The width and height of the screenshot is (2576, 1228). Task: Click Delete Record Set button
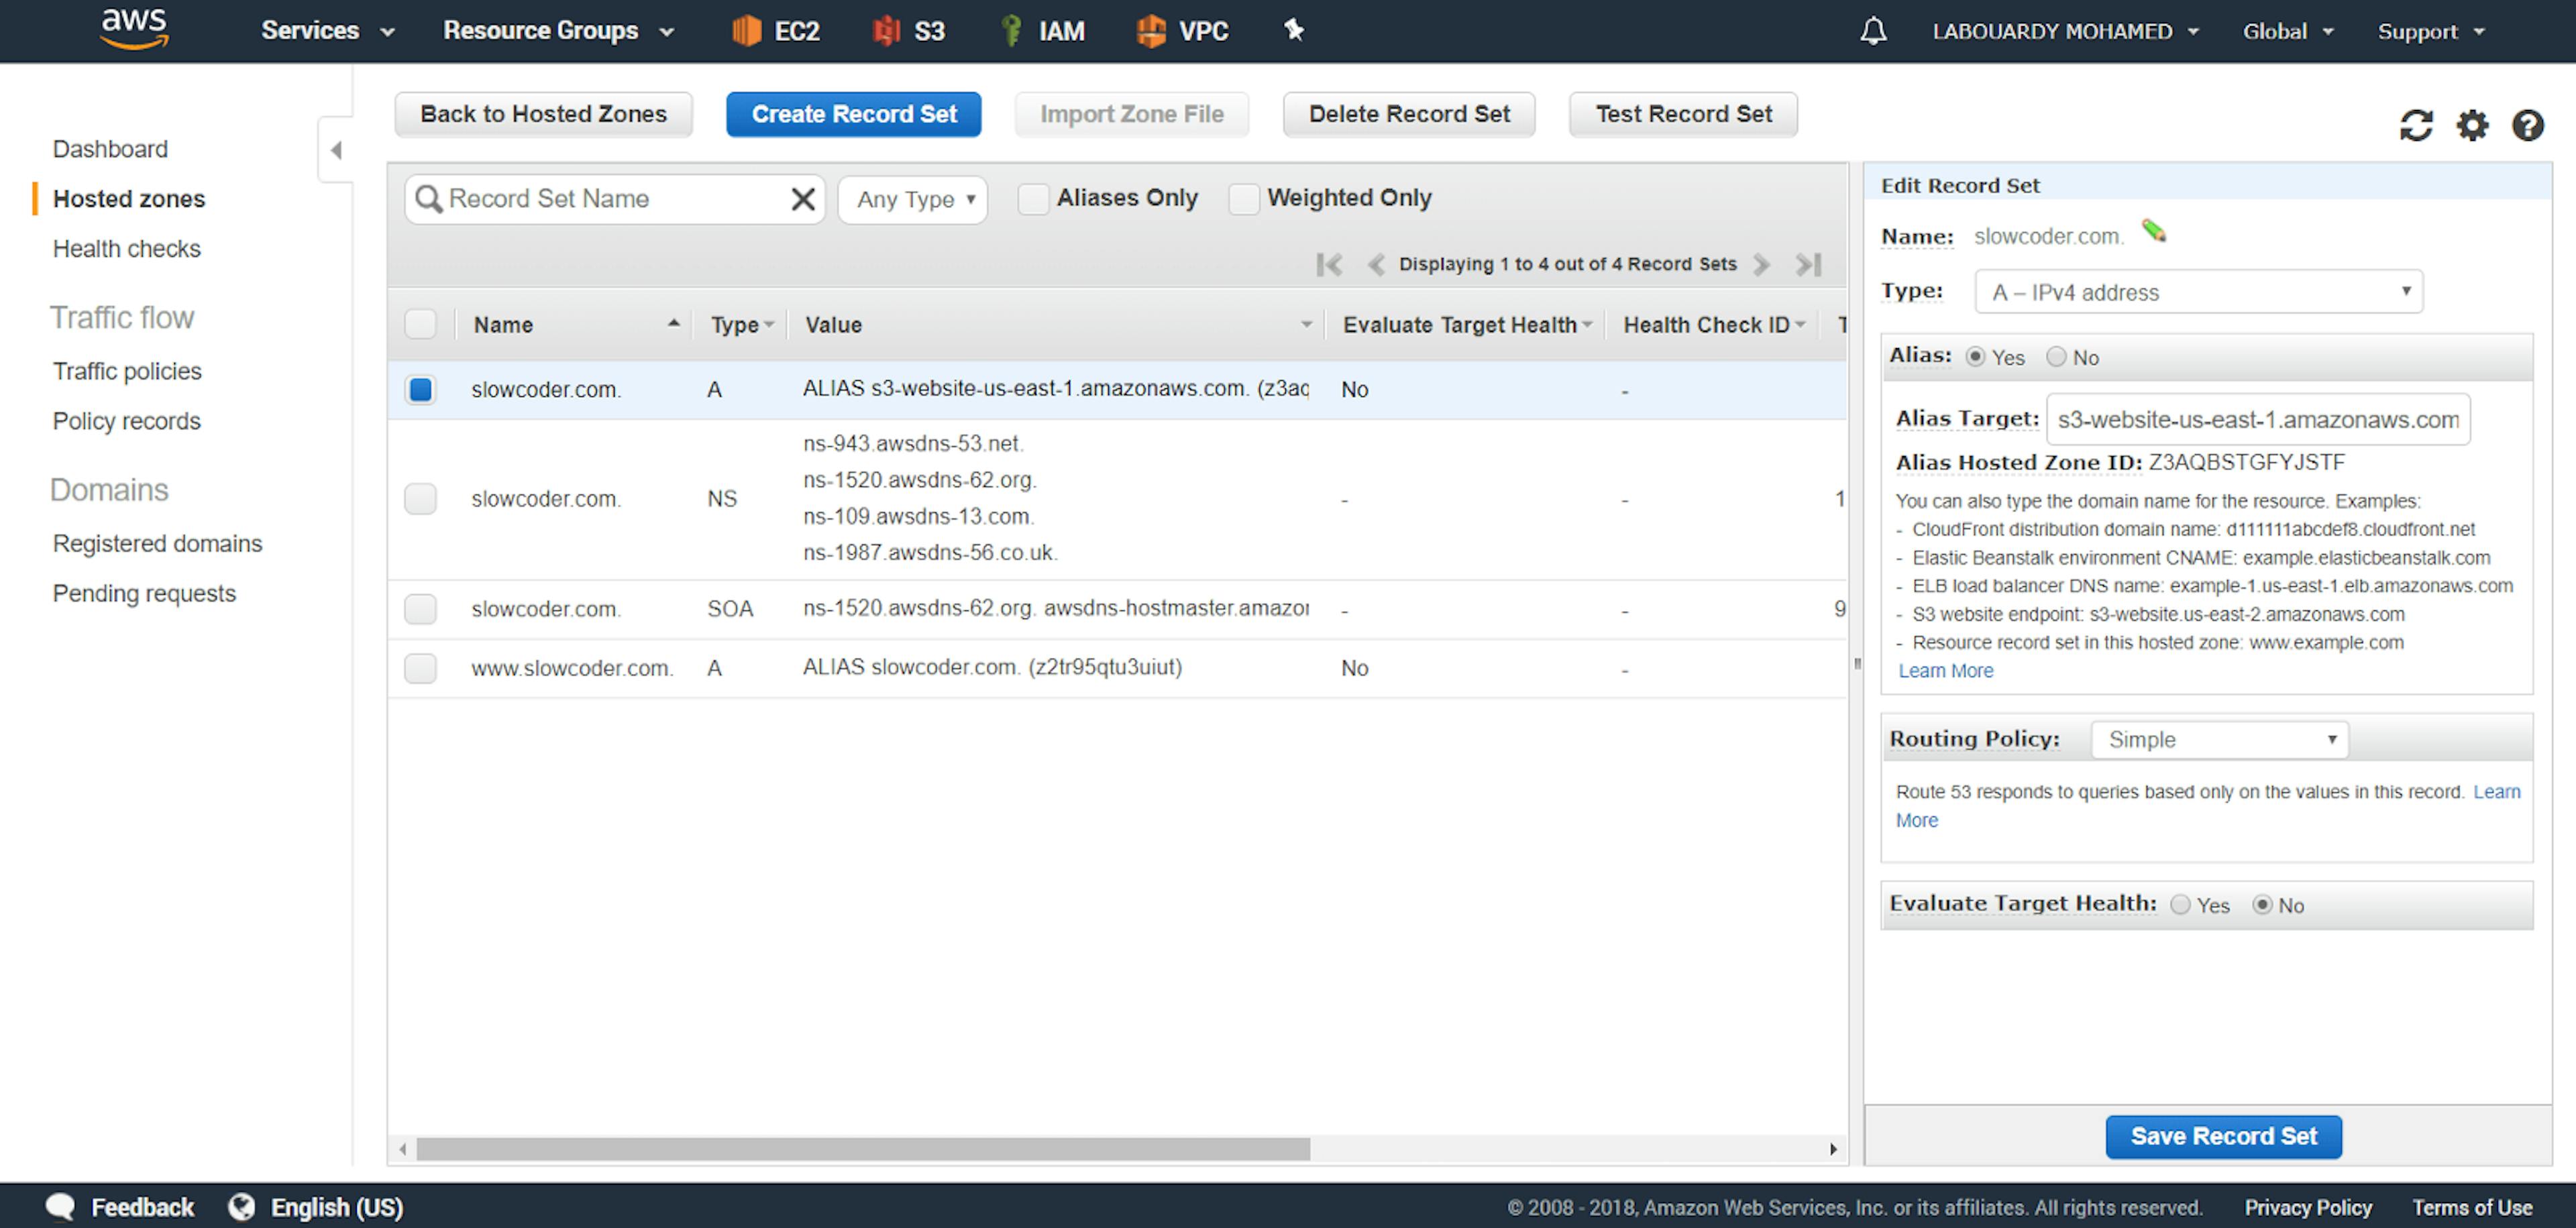coord(1409,114)
